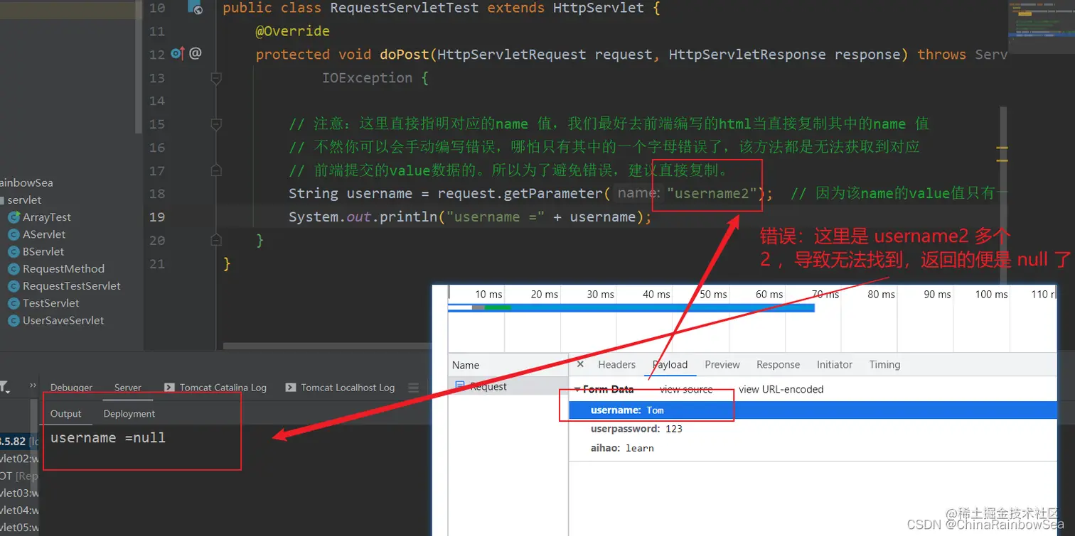Click the Tomcat Localhost Log console icon
This screenshot has height=536, width=1075.
tap(290, 388)
